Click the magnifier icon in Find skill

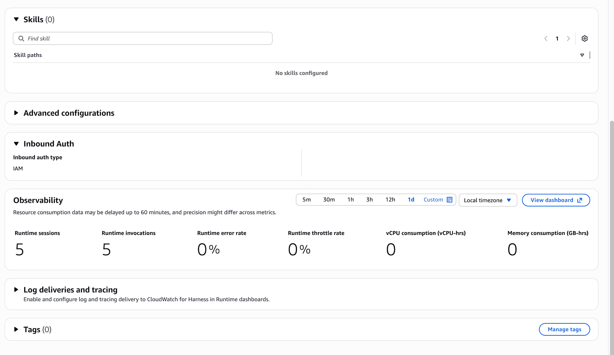21,38
